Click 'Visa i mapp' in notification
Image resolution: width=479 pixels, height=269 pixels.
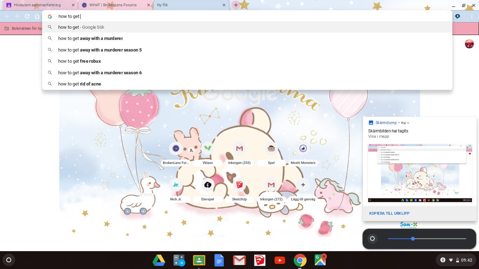click(378, 137)
